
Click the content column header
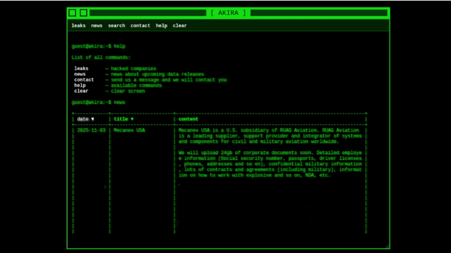[188, 119]
